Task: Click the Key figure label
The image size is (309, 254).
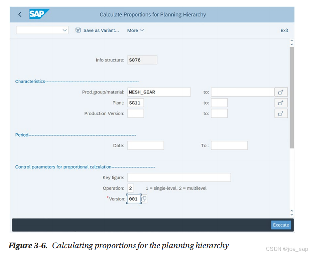Action: pos(113,178)
